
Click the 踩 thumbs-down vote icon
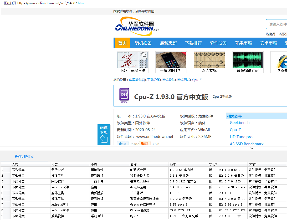[x=145, y=144]
